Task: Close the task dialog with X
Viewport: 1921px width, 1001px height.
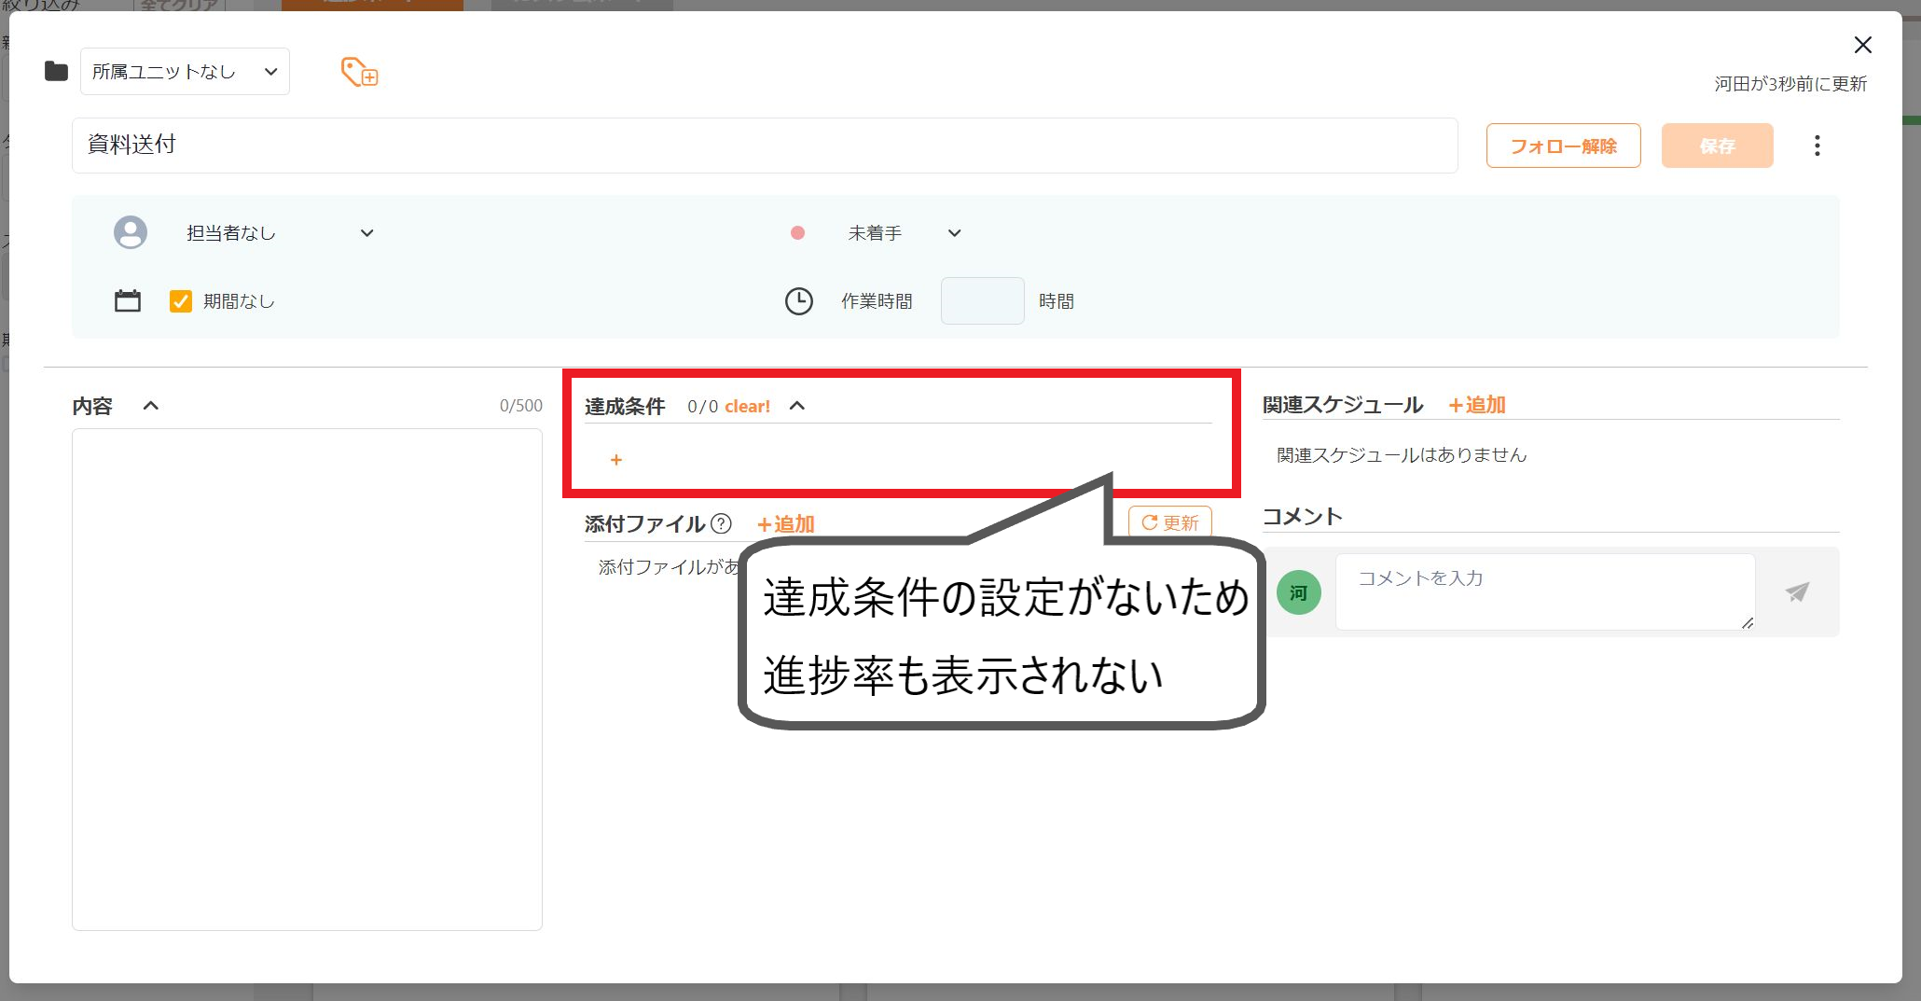Action: (x=1862, y=45)
